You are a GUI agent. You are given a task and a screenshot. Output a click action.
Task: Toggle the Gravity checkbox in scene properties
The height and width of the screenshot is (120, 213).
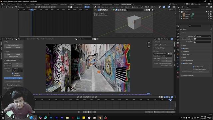point(183,48)
